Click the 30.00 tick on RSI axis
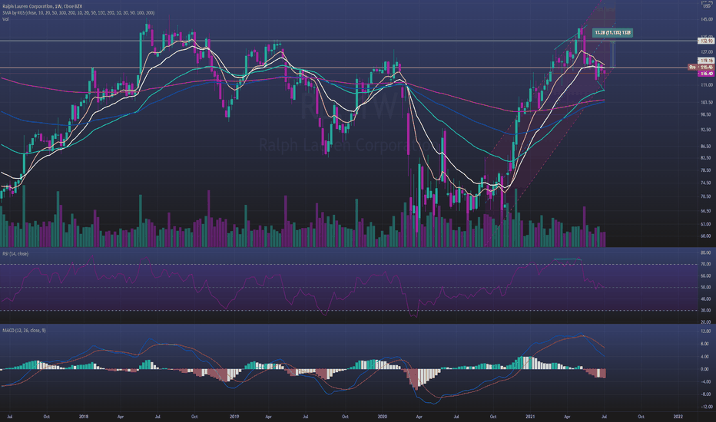716x422 pixels. pyautogui.click(x=707, y=311)
